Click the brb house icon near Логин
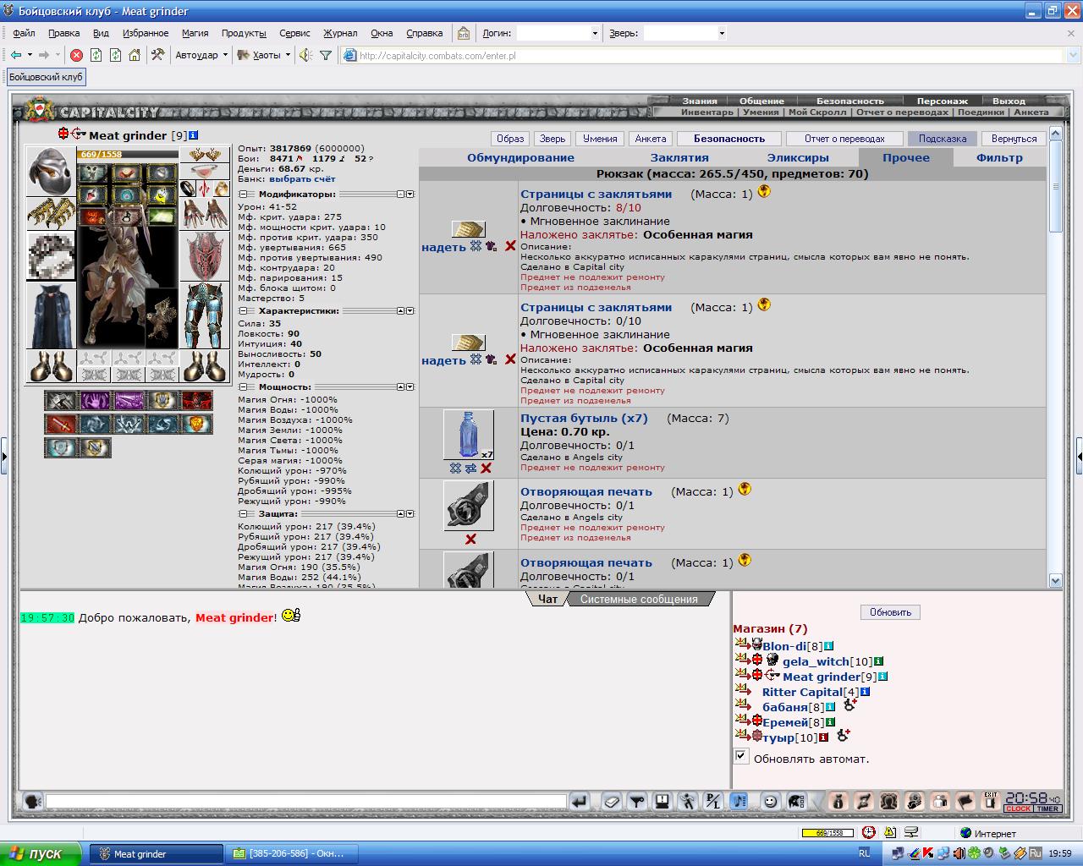 [464, 33]
